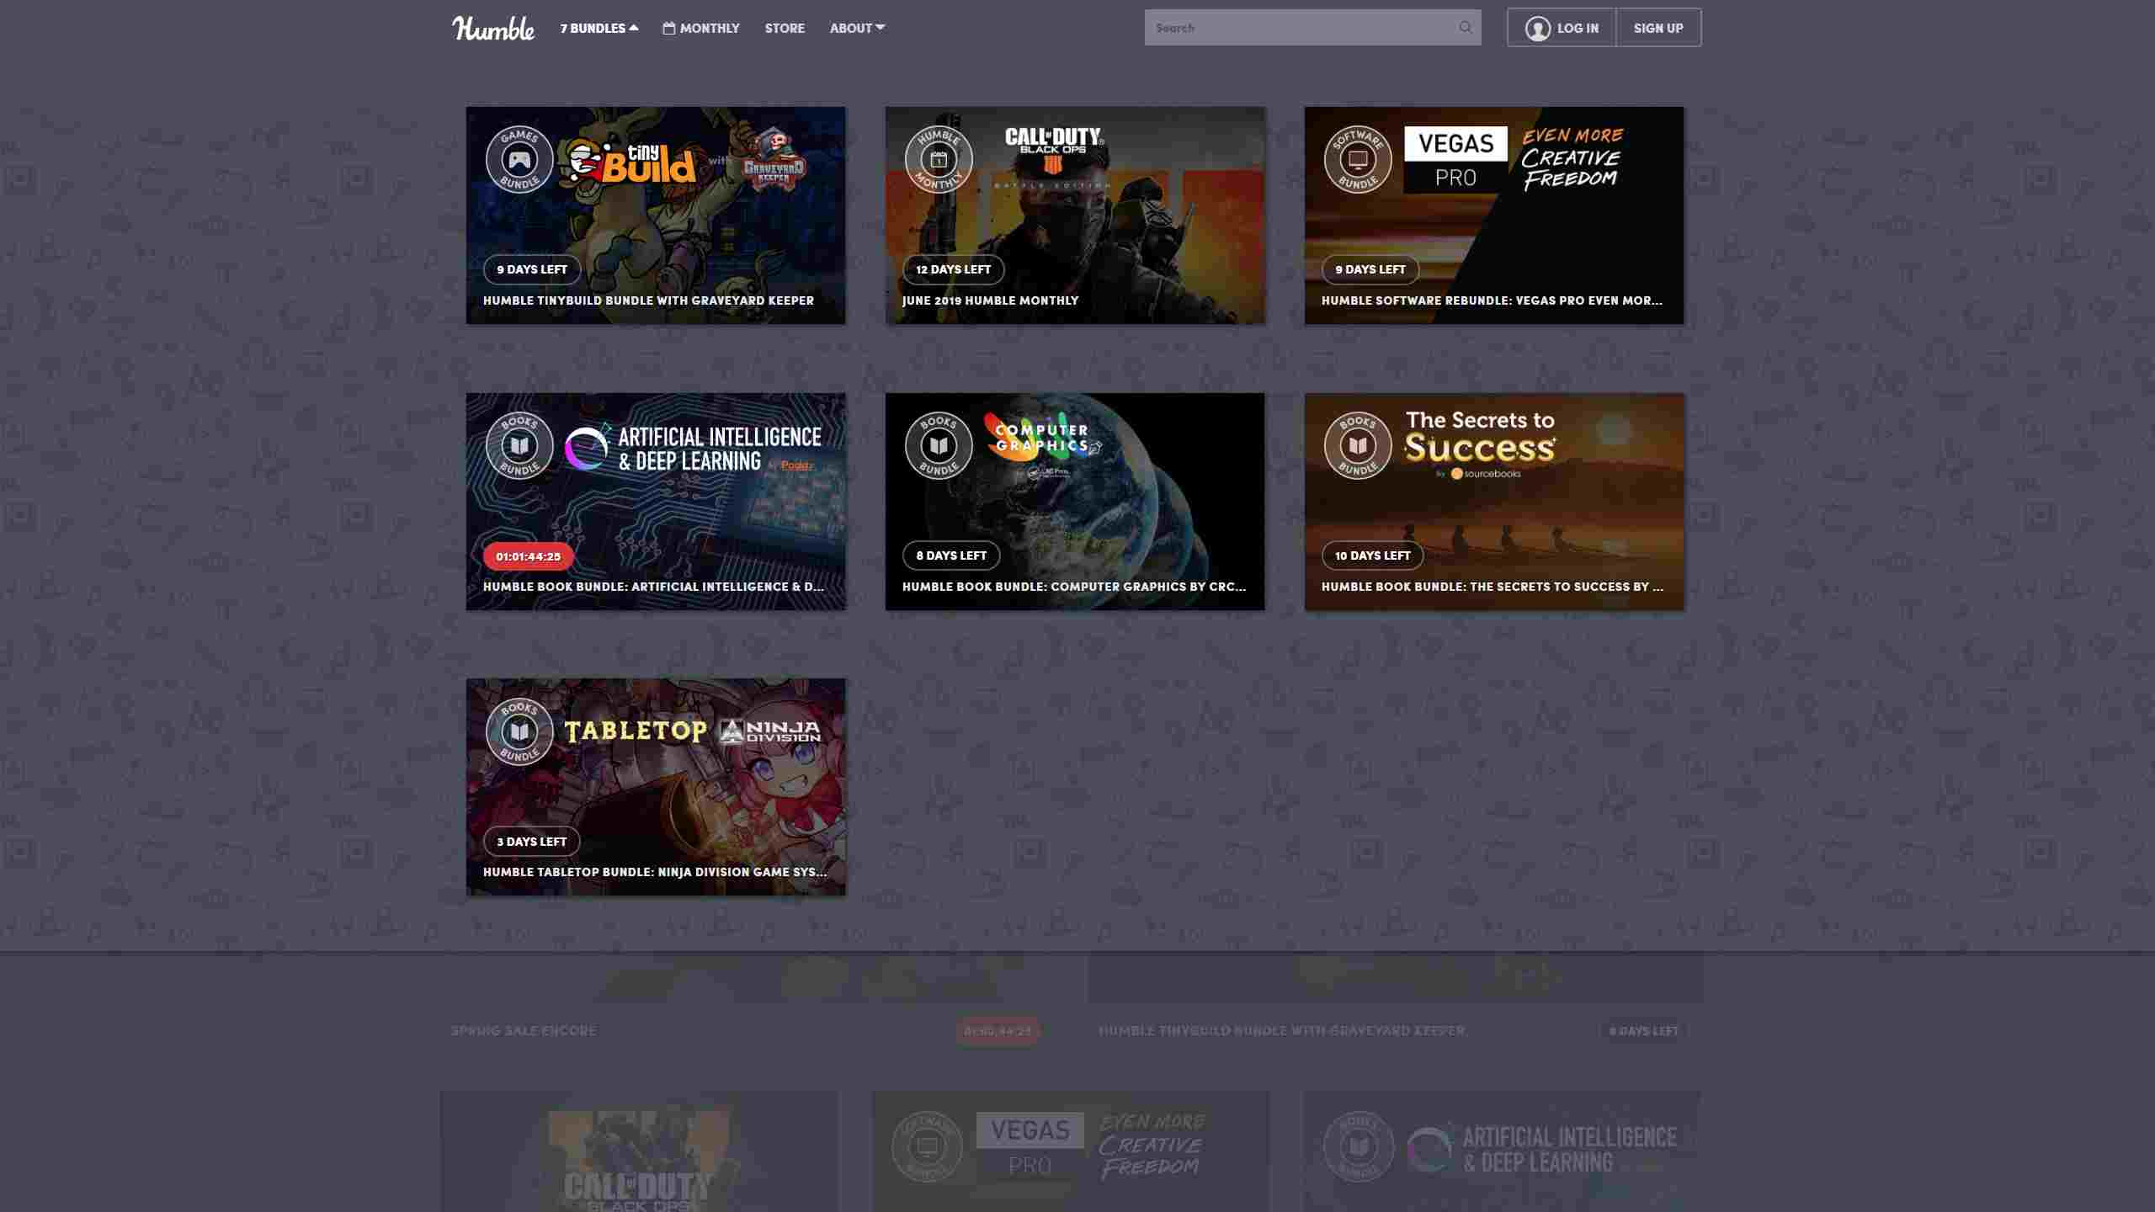The image size is (2155, 1212).
Task: Open 'Humble tinyBuild Bundle with Graveyard Keeper' title
Action: pos(648,300)
